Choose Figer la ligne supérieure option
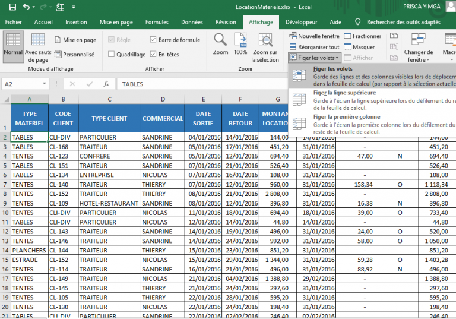The width and height of the screenshot is (456, 319). 344,93
